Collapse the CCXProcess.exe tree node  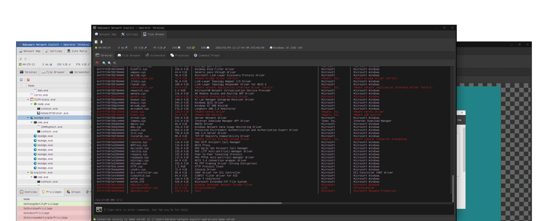click(x=28, y=100)
